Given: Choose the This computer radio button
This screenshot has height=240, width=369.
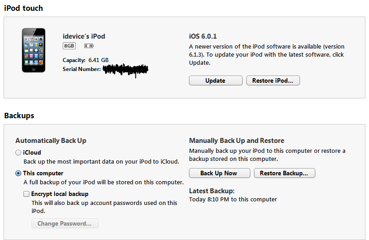Looking at the screenshot, I should [18, 173].
